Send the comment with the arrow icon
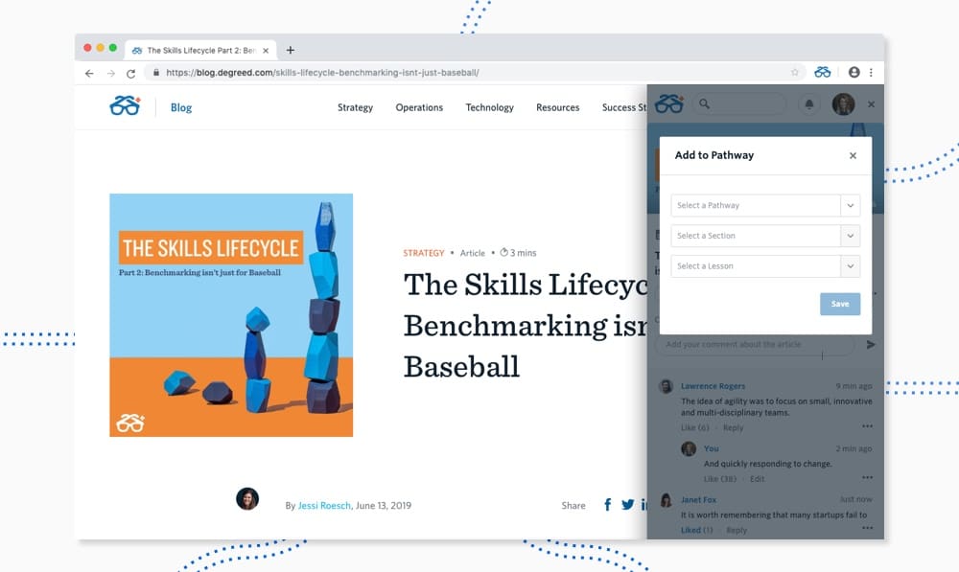Screen dimensions: 959x572 pyautogui.click(x=871, y=345)
